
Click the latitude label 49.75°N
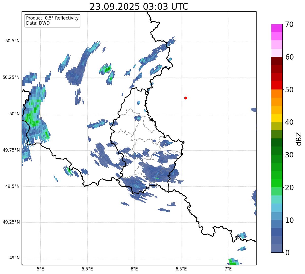(x=11, y=150)
